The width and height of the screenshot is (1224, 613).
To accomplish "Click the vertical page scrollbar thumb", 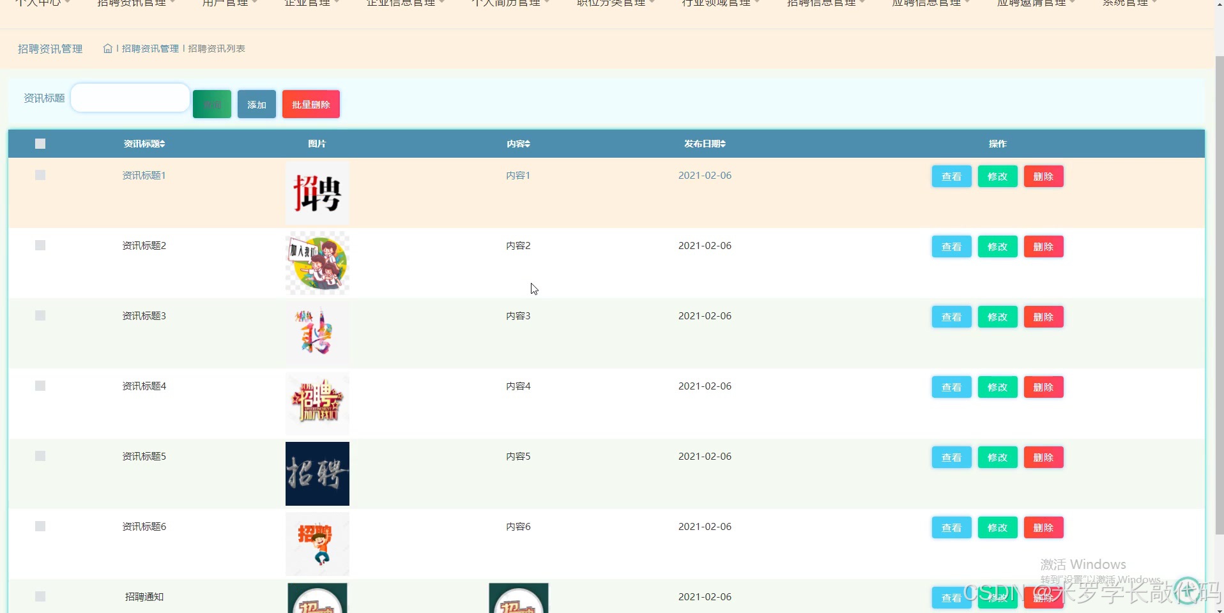I will pos(1219,295).
